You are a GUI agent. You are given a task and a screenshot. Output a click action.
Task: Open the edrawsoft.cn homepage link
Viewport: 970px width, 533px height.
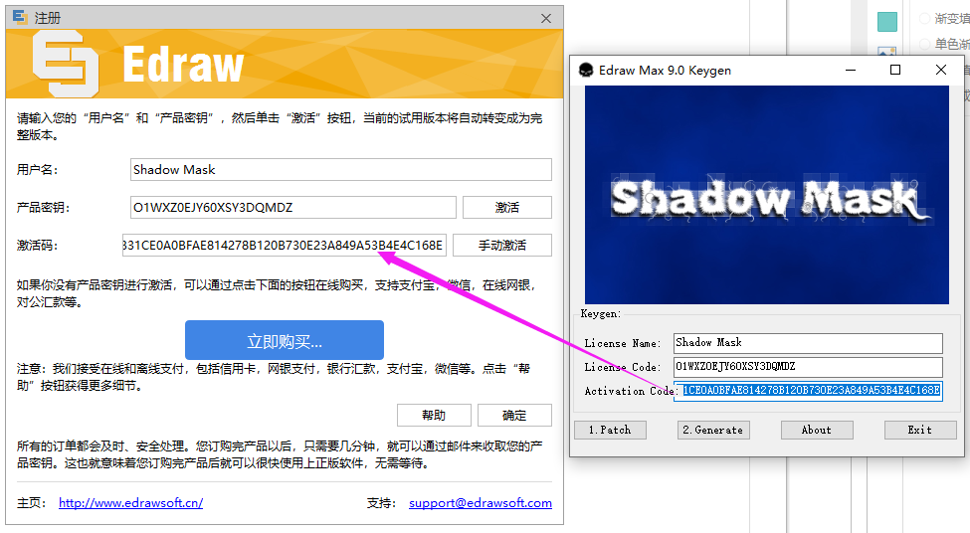(130, 503)
